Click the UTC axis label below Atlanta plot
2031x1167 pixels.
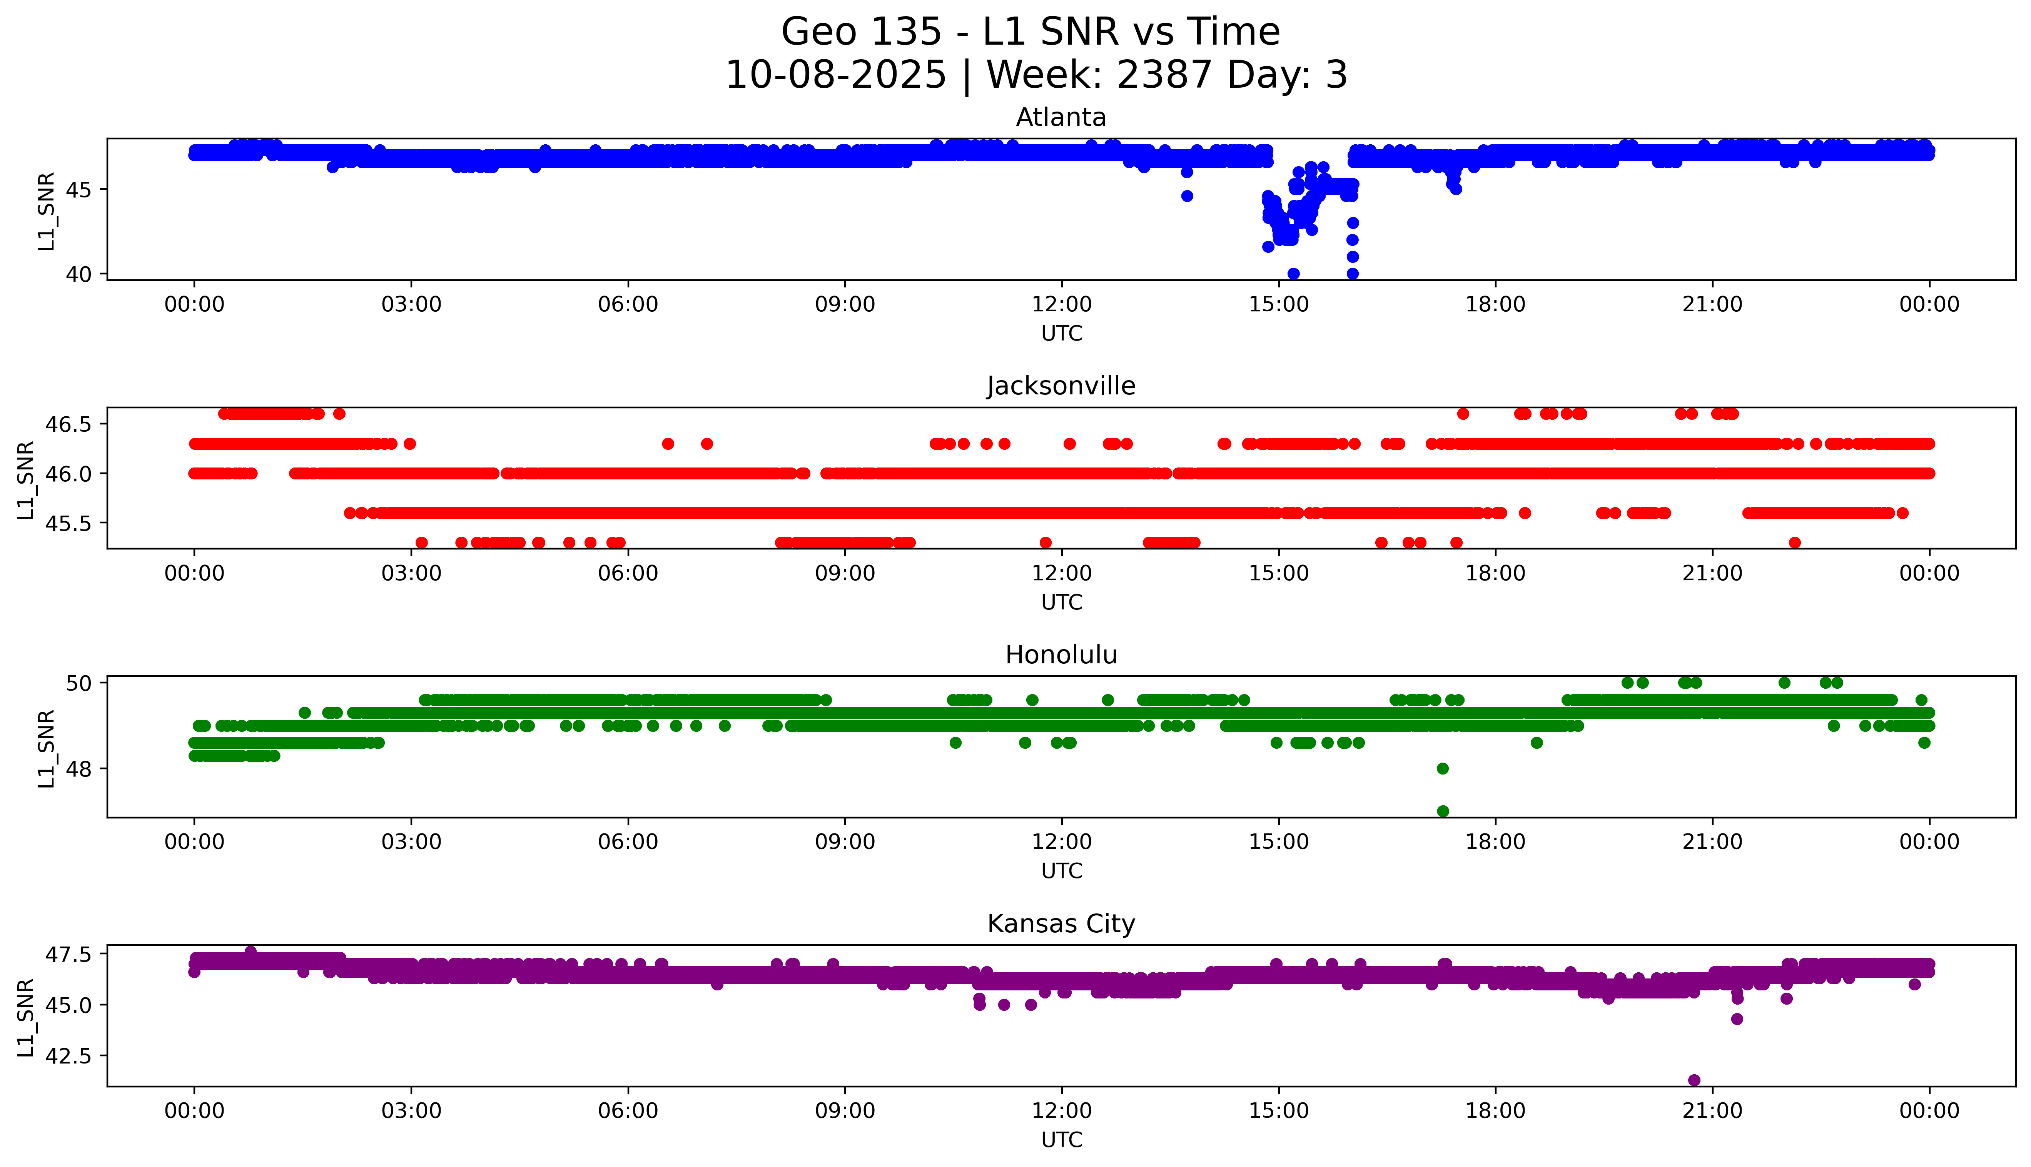point(1061,334)
